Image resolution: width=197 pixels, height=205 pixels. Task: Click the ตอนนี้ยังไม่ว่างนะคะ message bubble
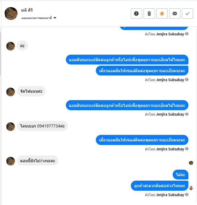point(38,160)
